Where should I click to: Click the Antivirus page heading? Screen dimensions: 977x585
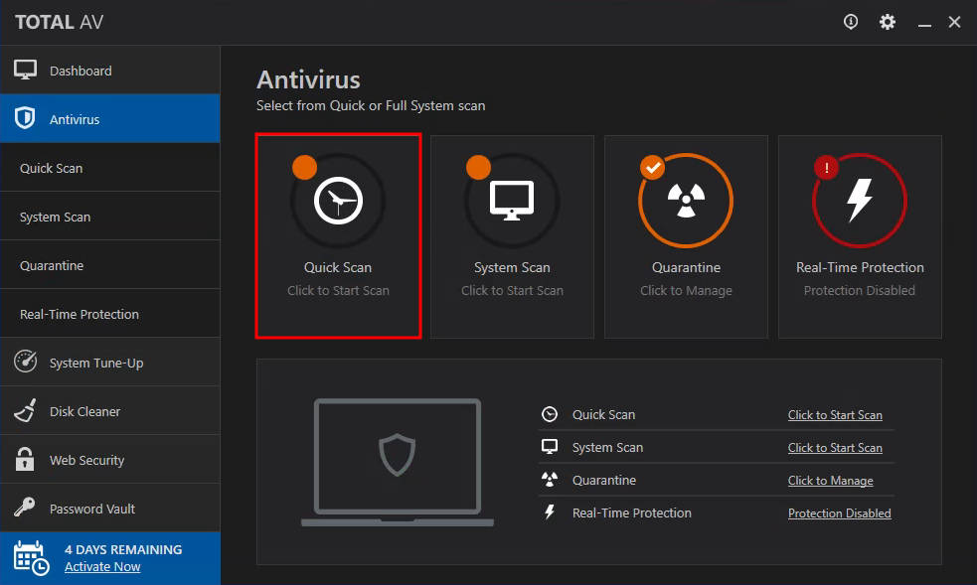tap(308, 79)
